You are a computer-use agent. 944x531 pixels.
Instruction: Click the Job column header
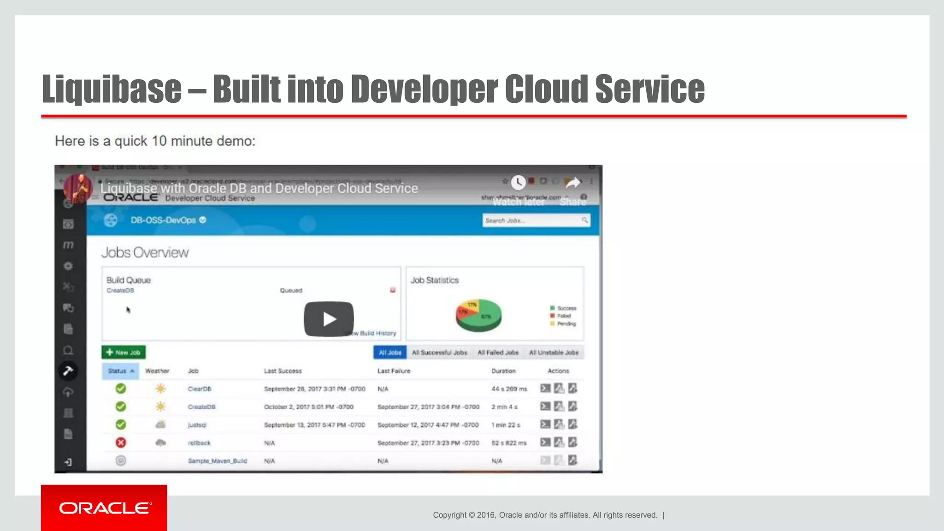pyautogui.click(x=193, y=371)
